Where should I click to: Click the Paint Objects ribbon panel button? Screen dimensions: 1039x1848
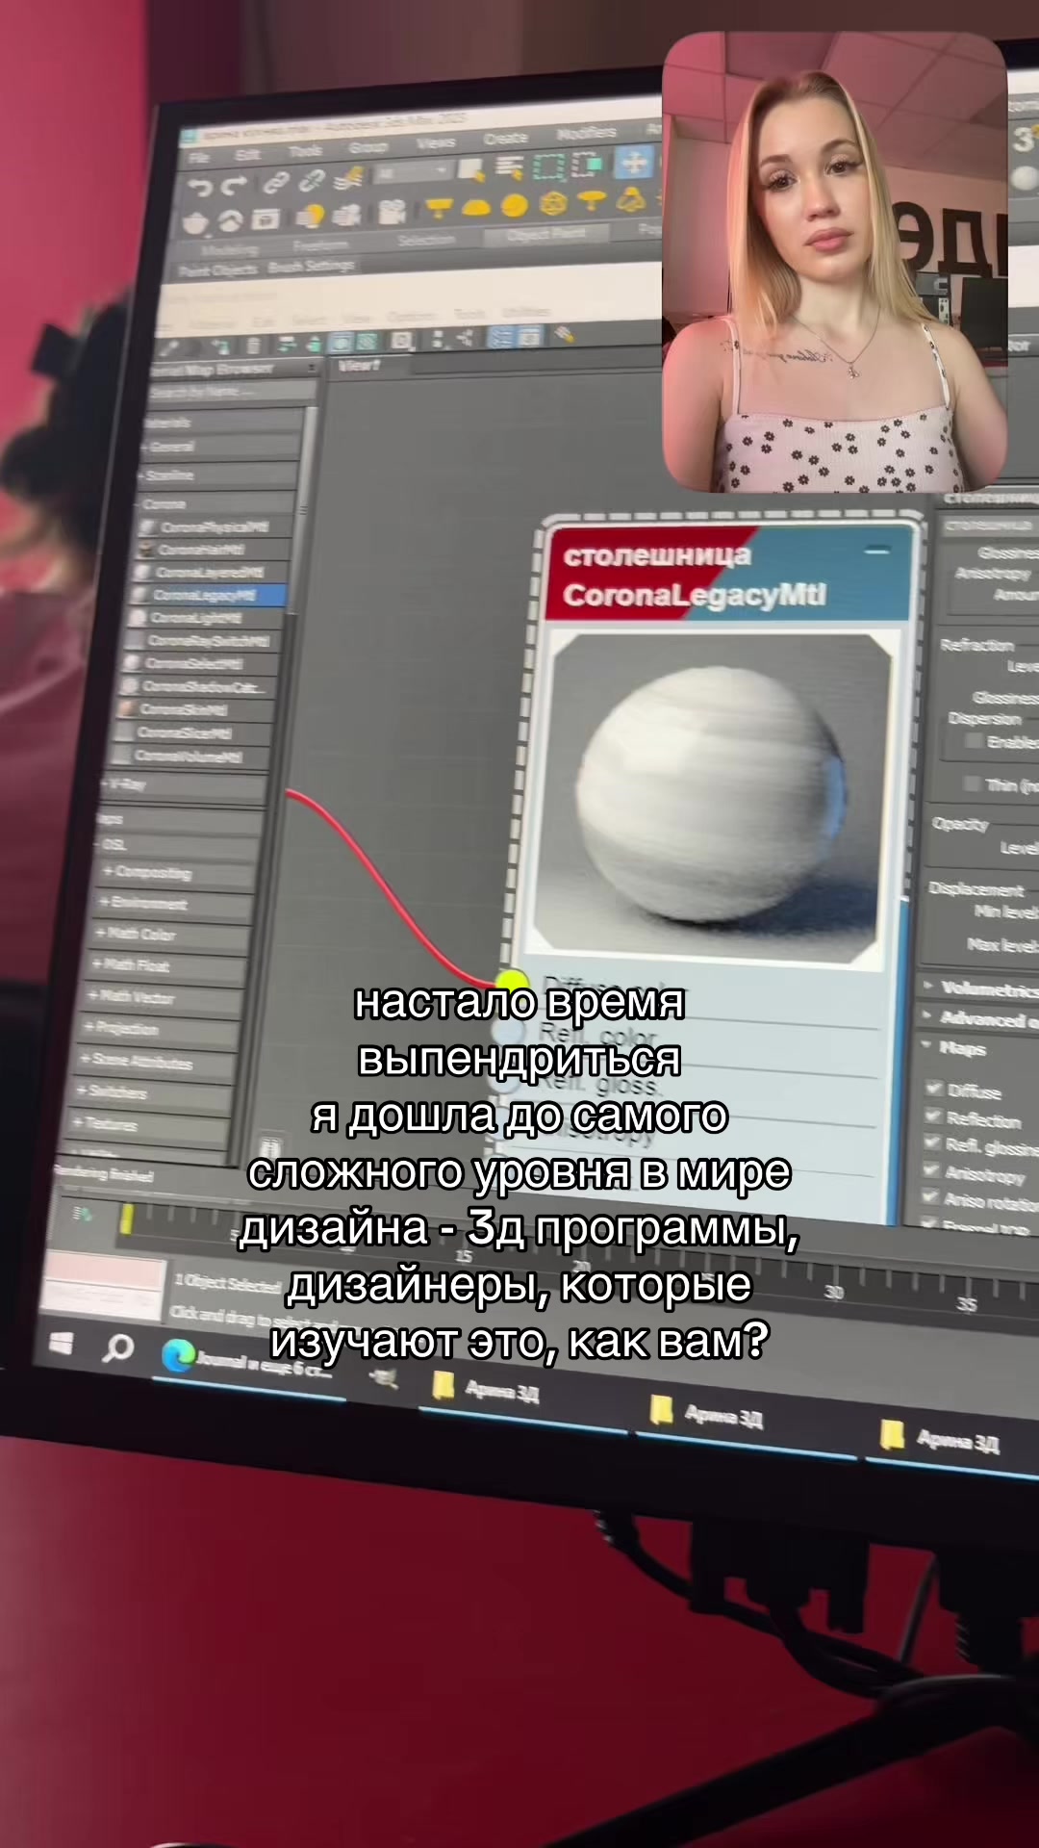click(x=220, y=269)
